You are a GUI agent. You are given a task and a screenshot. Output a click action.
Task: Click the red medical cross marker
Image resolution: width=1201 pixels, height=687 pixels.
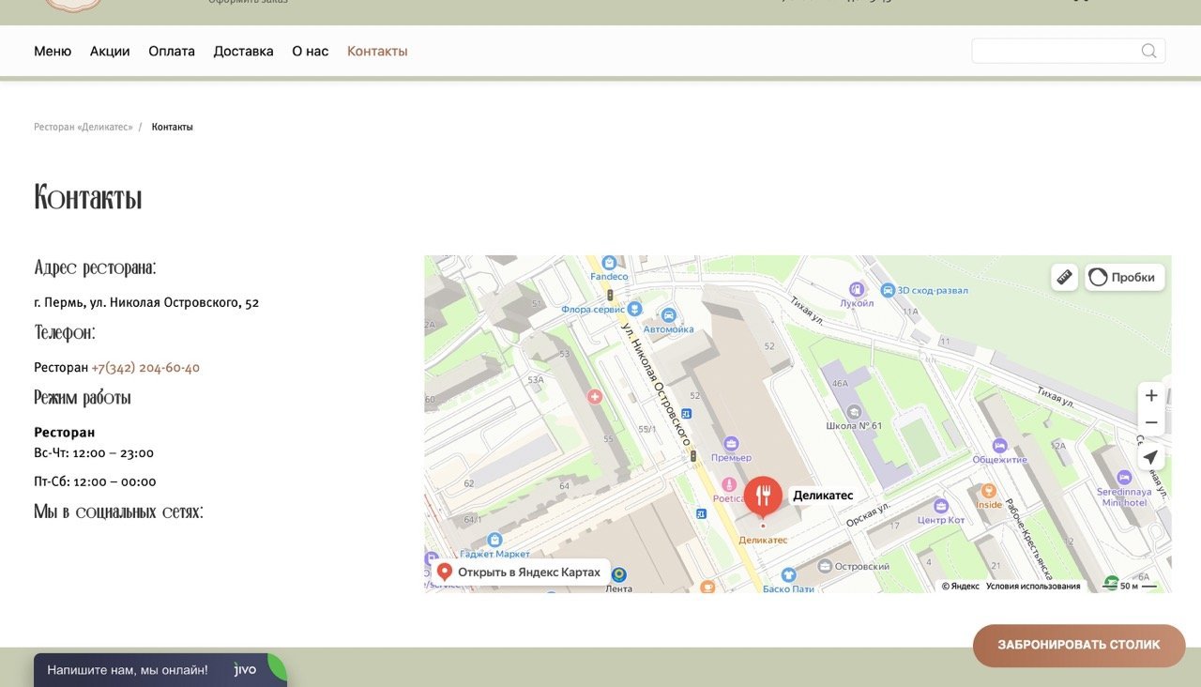tap(594, 397)
